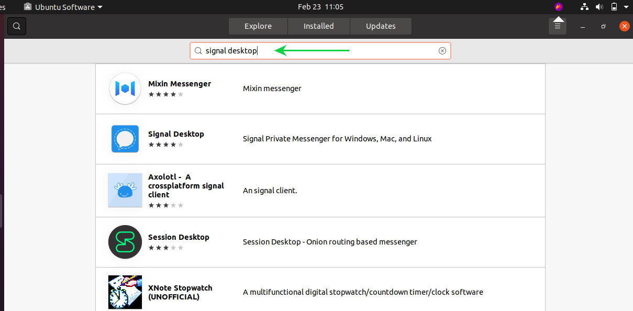
Task: Open the Session Desktop result row
Action: click(x=320, y=242)
